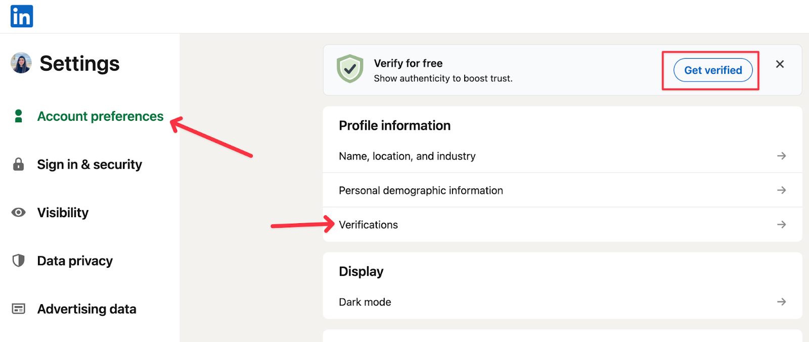Select Sign in & security in the sidebar
The image size is (809, 342).
coord(89,164)
